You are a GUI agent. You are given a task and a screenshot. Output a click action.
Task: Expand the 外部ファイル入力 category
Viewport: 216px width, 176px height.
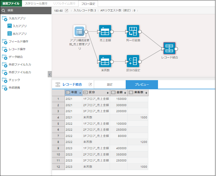pos(20,64)
